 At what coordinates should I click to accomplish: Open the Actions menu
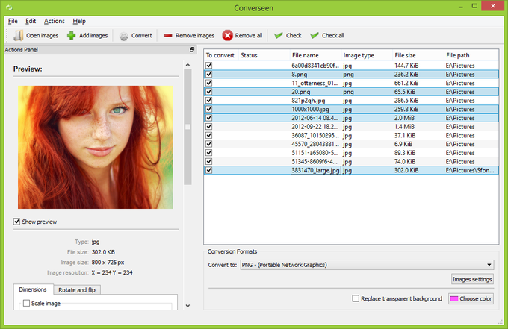[54, 21]
